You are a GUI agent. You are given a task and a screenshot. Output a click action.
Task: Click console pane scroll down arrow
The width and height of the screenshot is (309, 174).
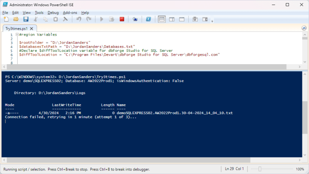305,155
